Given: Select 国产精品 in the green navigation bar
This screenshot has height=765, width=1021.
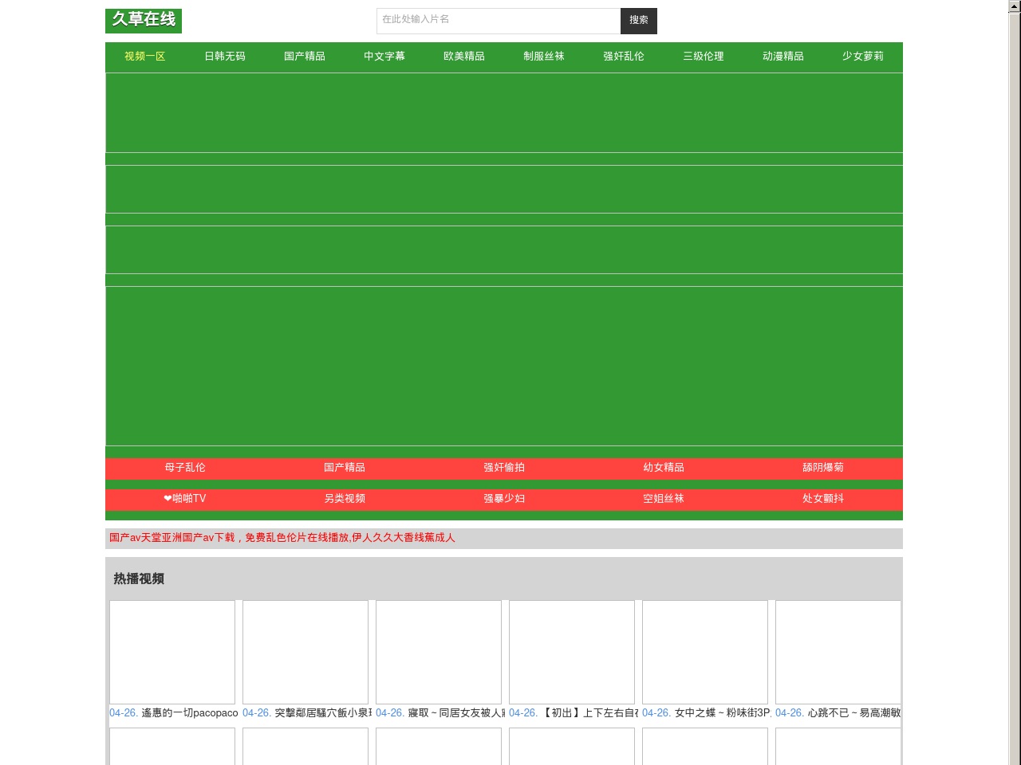Looking at the screenshot, I should pos(305,57).
